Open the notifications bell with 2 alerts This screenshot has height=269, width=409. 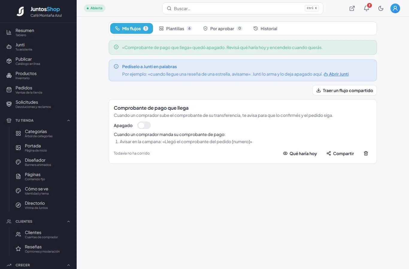point(366,8)
